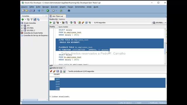The width and height of the screenshot is (187, 105).
Task: Open the Navegar menu
Action: [x=46, y=7]
